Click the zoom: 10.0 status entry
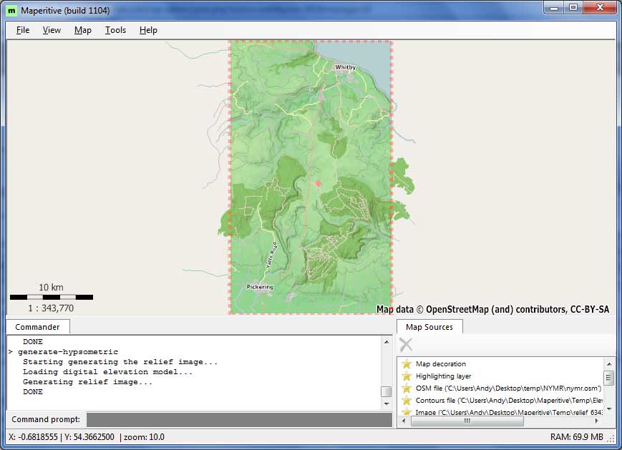Viewport: 622px width, 450px height. tap(144, 437)
